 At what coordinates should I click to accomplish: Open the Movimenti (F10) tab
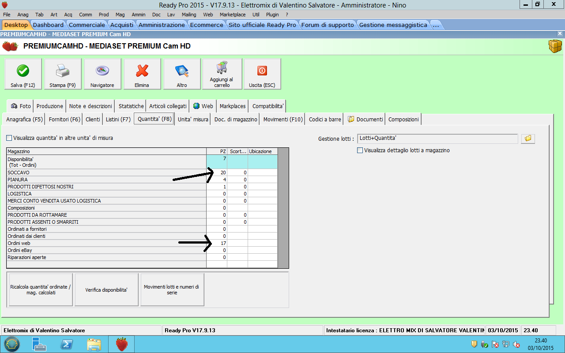pos(283,120)
